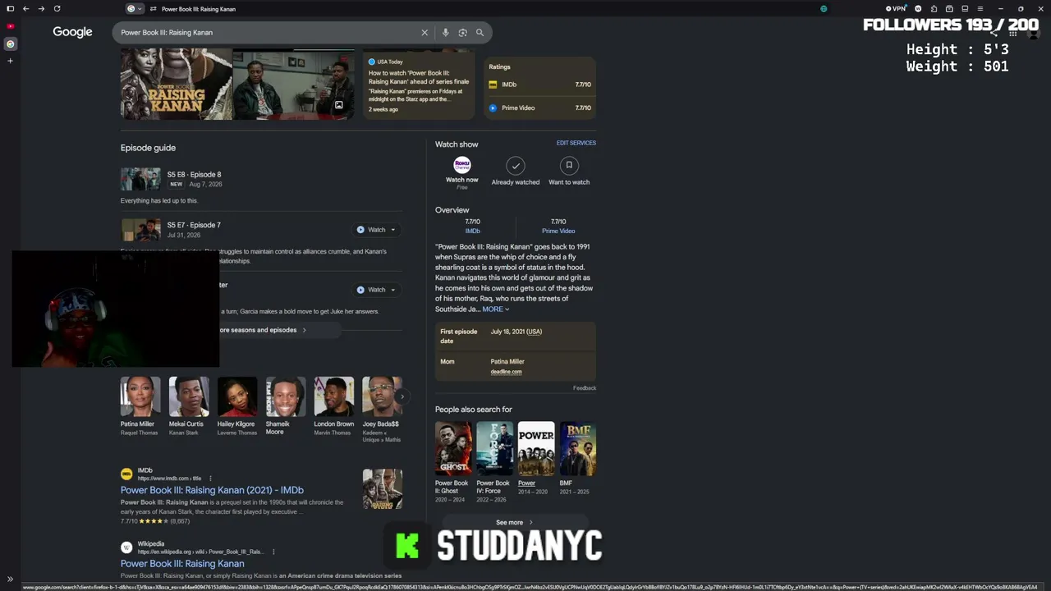Open the IMDb result thumbnail image
The height and width of the screenshot is (591, 1051).
tap(383, 489)
